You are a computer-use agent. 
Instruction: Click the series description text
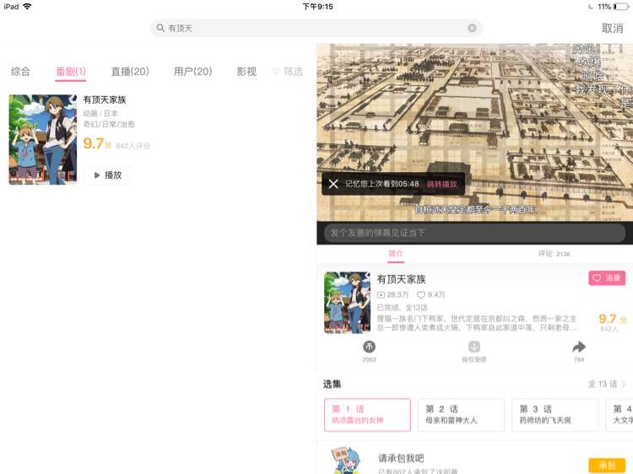click(476, 323)
